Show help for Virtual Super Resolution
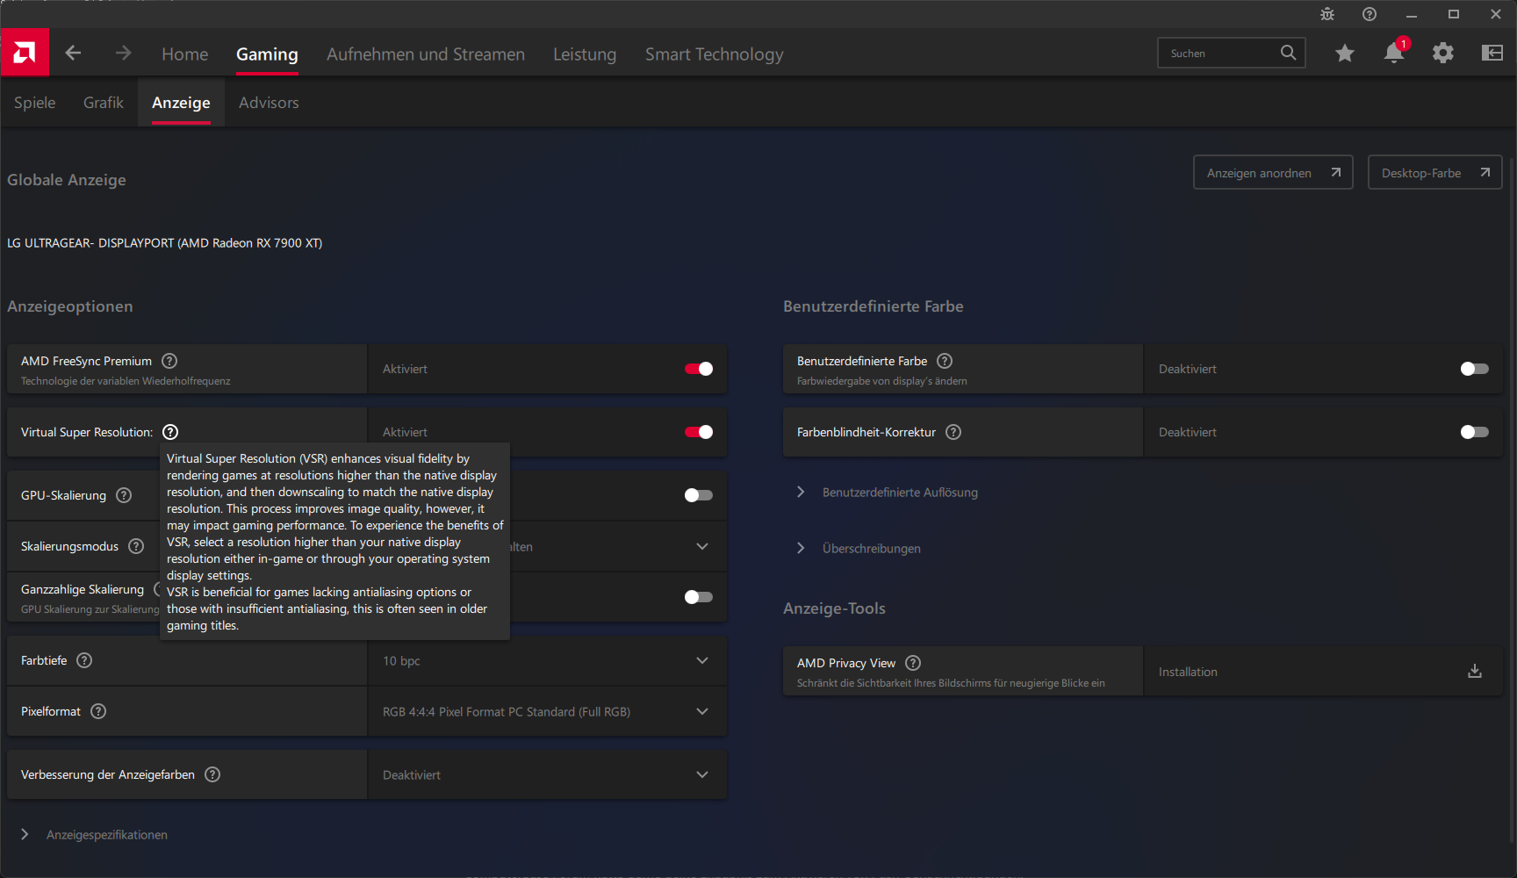The width and height of the screenshot is (1517, 878). [x=170, y=432]
